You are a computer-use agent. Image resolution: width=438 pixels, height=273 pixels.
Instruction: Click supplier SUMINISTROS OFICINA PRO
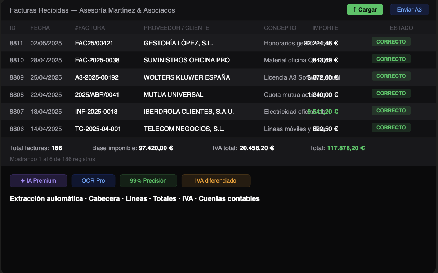[187, 60]
